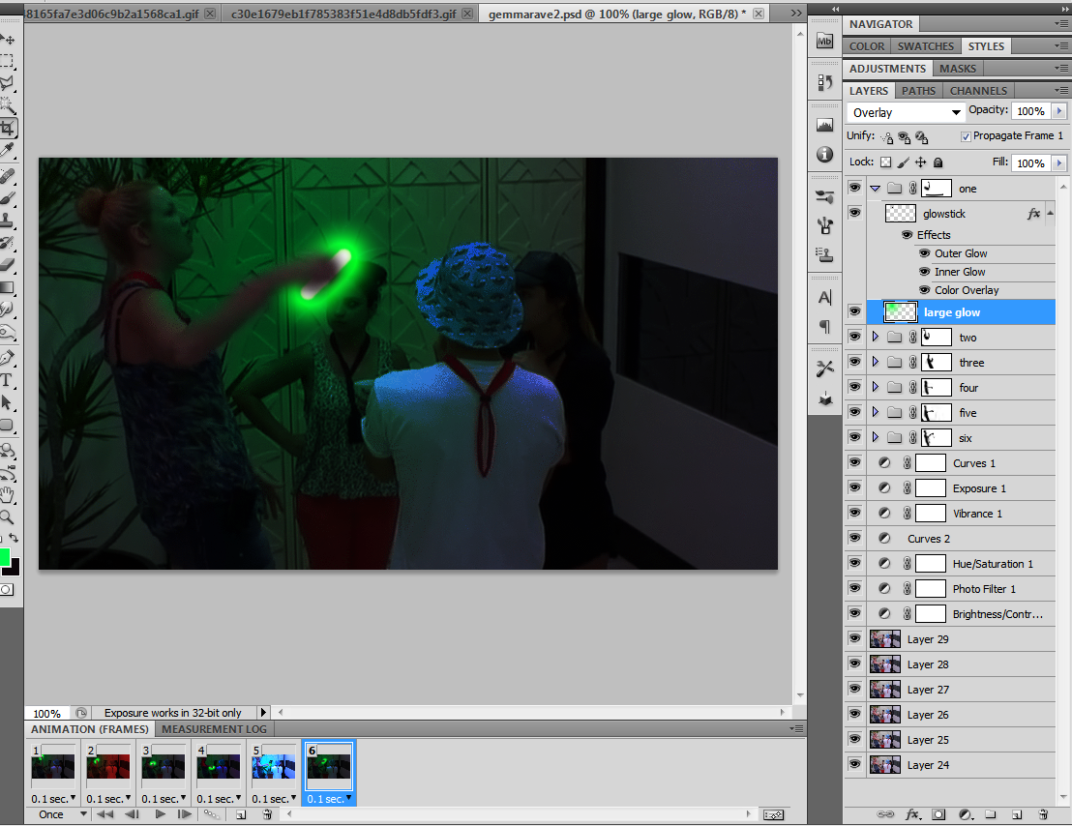Screen dimensions: 1072x826
Task: Select the Type tool
Action: (6, 380)
